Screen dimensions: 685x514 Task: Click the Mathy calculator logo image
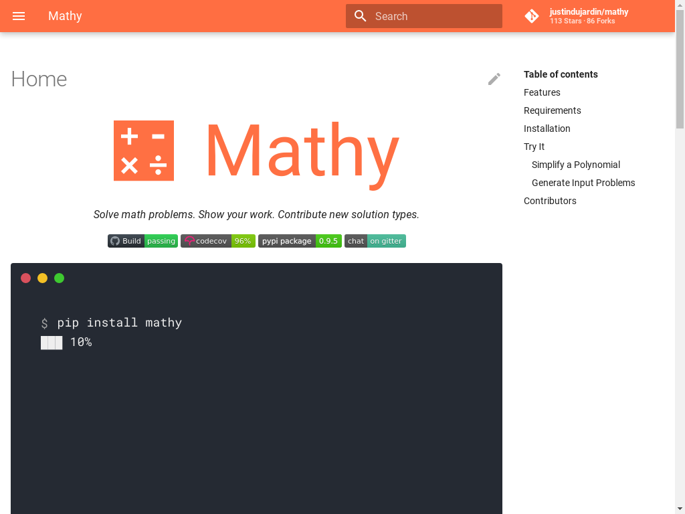pyautogui.click(x=144, y=151)
